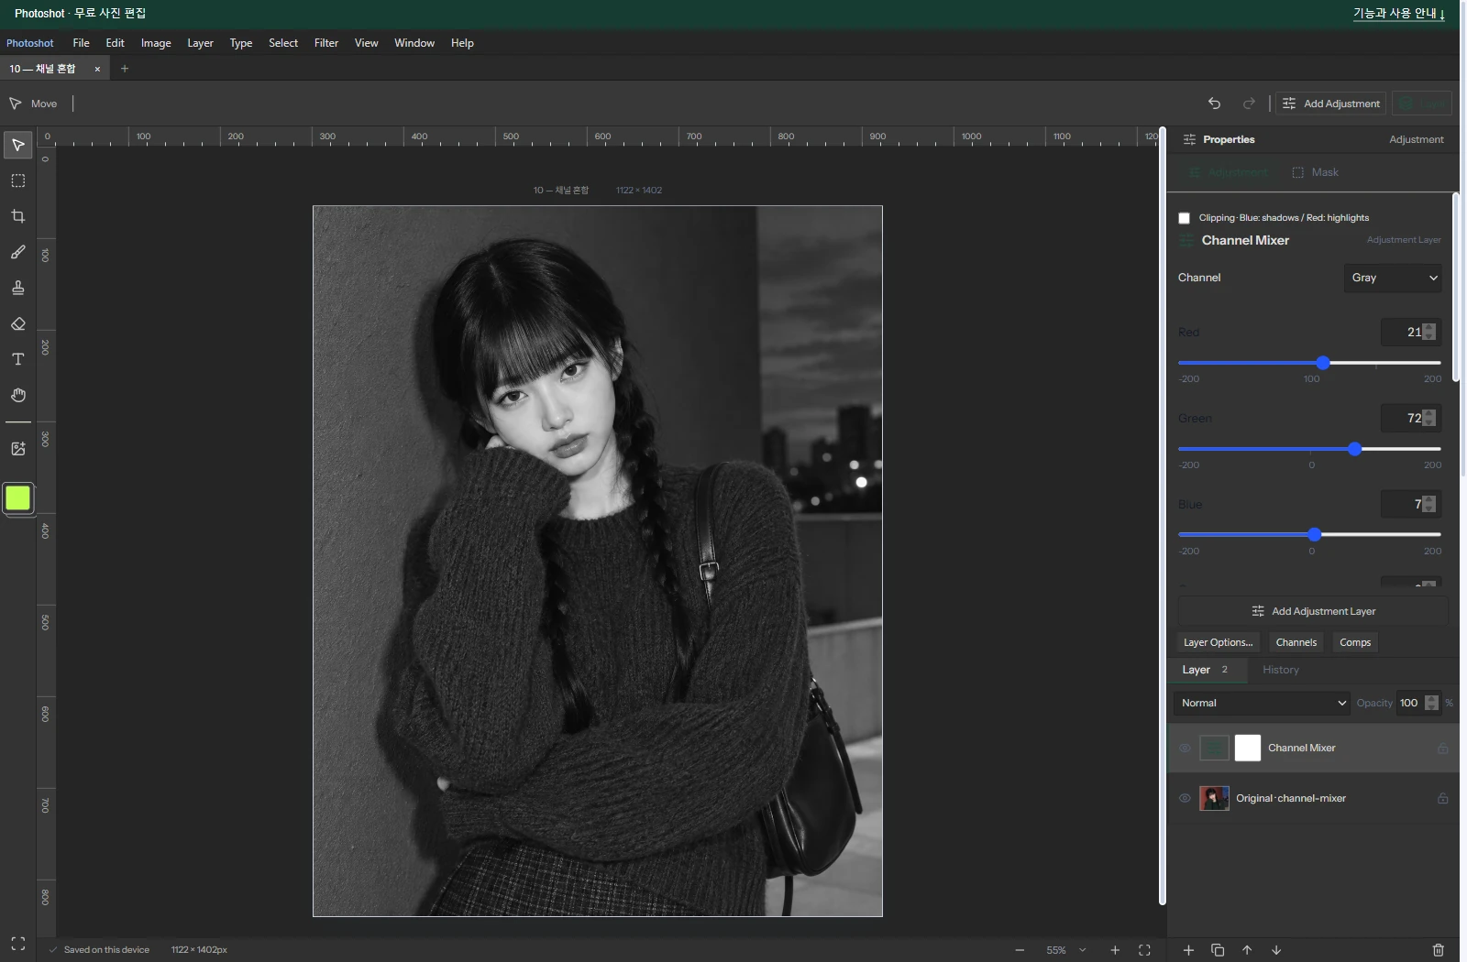Click the Comps button
1467x962 pixels.
(1355, 642)
